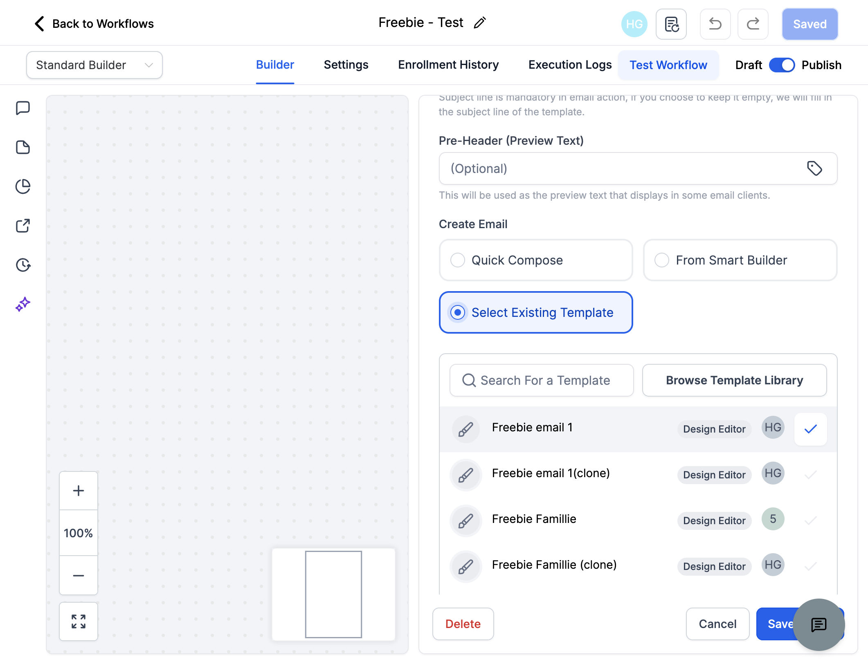The image size is (868, 664).
Task: Toggle the Draft/Publish switch
Action: (x=782, y=65)
